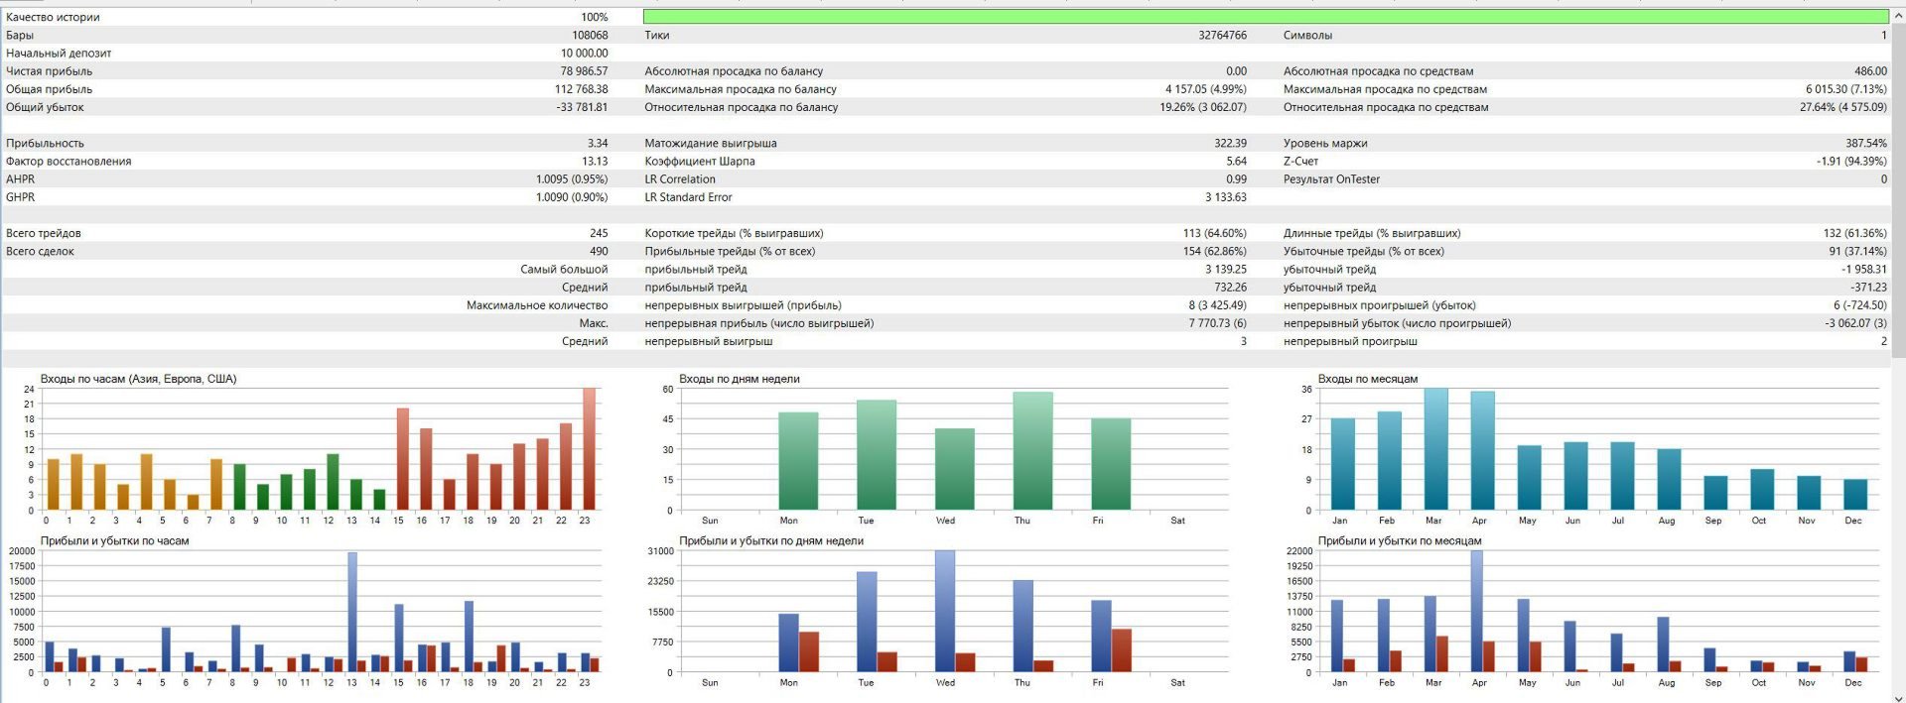Click the Mar bar in entries-by-months chart
This screenshot has height=703, width=1906.
[1435, 449]
